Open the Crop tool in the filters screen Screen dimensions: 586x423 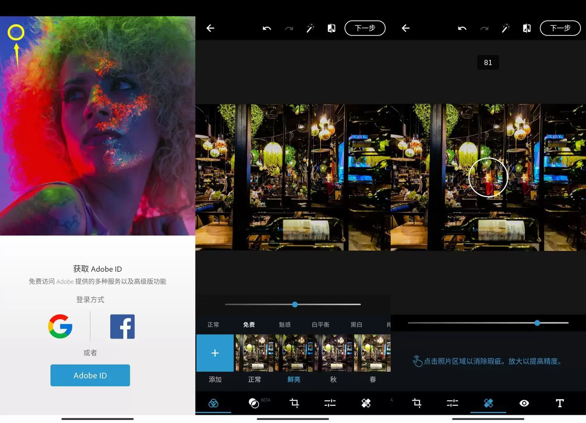pos(294,403)
